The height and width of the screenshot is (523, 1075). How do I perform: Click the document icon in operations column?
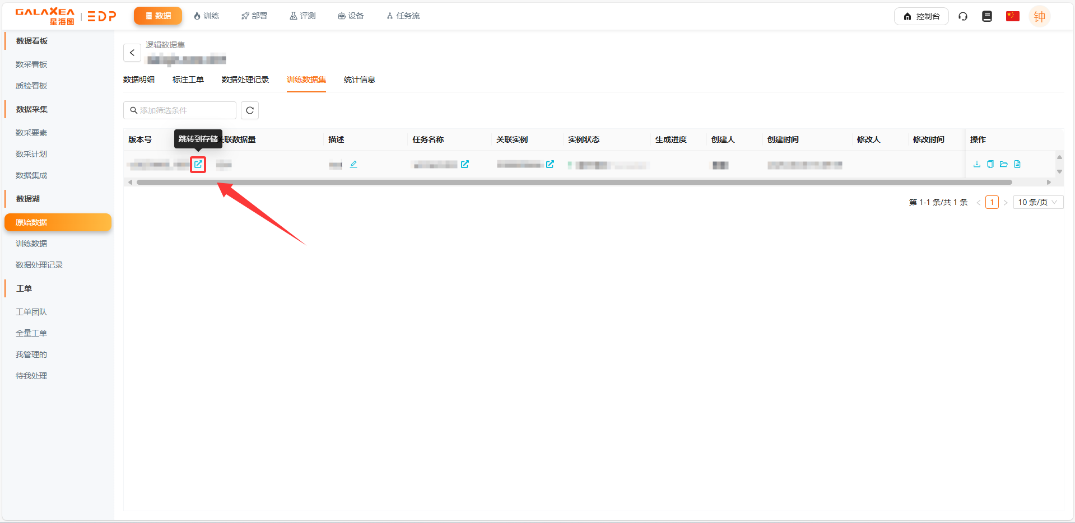click(1017, 164)
